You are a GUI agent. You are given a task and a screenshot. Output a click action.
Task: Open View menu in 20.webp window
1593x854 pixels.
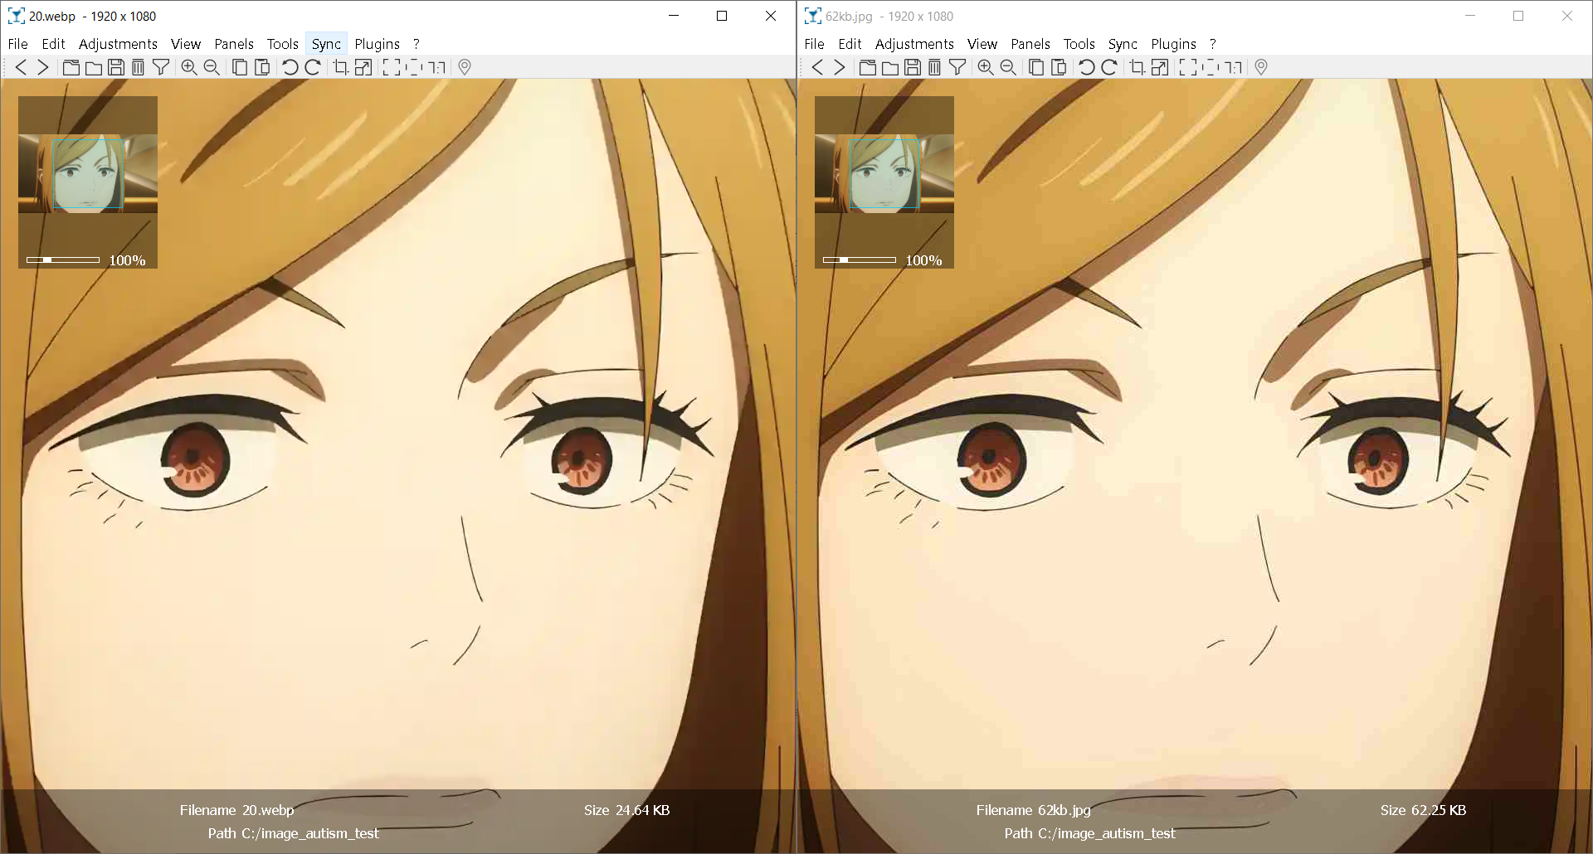(x=186, y=44)
